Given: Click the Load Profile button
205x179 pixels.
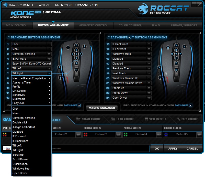Looking at the screenshot, I should 122,119.
